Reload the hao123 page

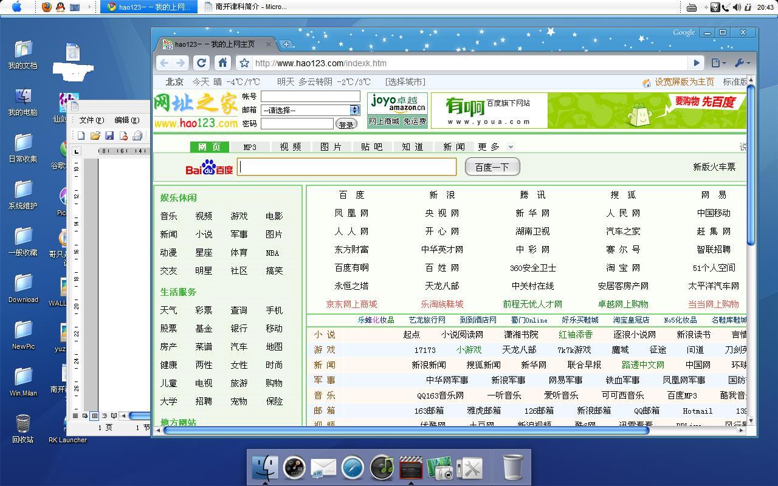(x=201, y=63)
